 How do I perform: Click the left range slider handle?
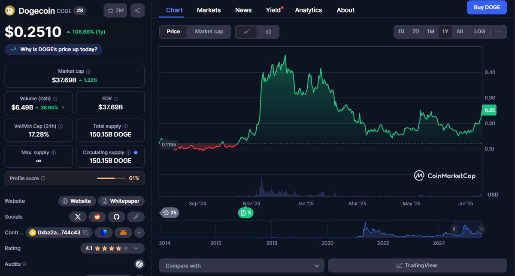pyautogui.click(x=453, y=229)
